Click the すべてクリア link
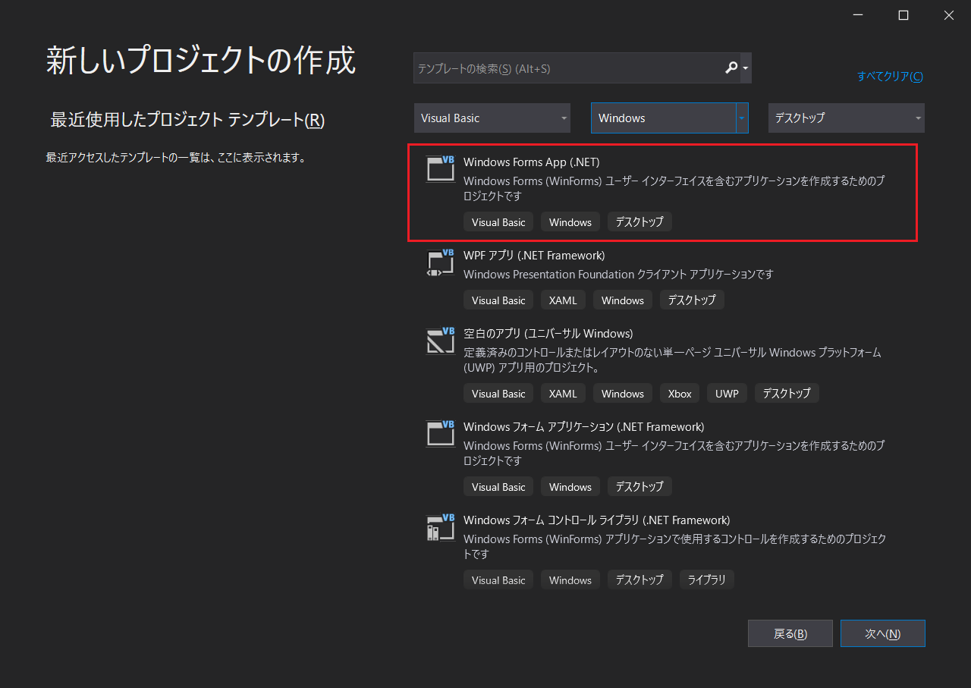The height and width of the screenshot is (688, 971). pyautogui.click(x=890, y=77)
